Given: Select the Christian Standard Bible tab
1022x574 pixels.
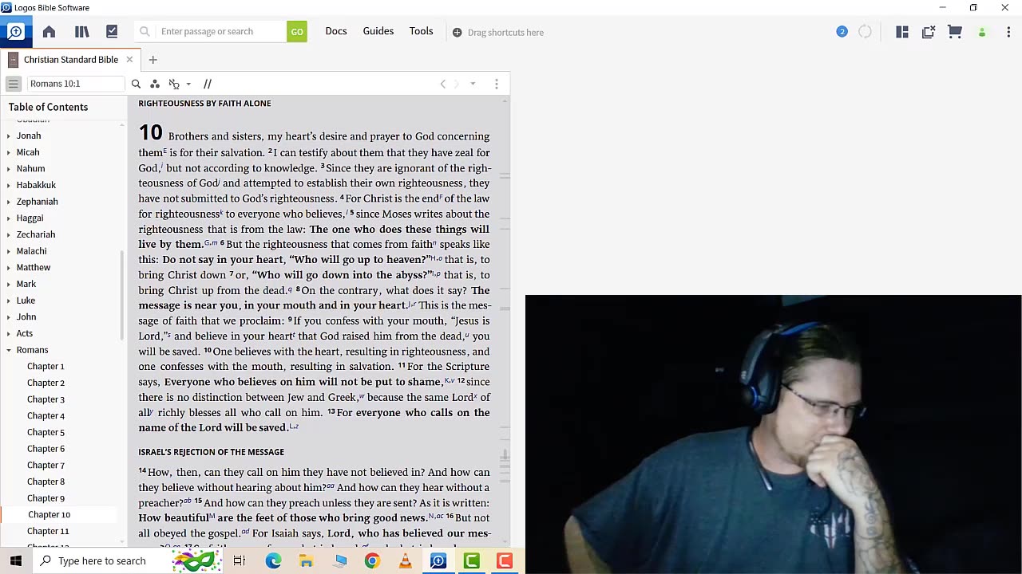Looking at the screenshot, I should click(71, 60).
